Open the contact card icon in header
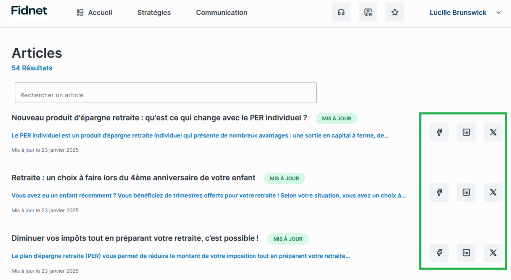The image size is (511, 280). point(368,12)
